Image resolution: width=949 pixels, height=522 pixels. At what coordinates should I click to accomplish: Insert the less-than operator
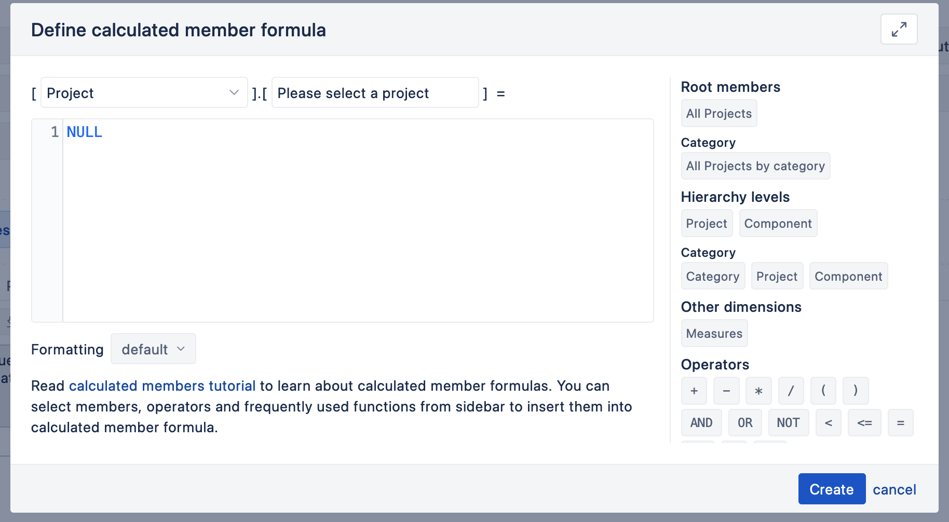[x=829, y=423]
